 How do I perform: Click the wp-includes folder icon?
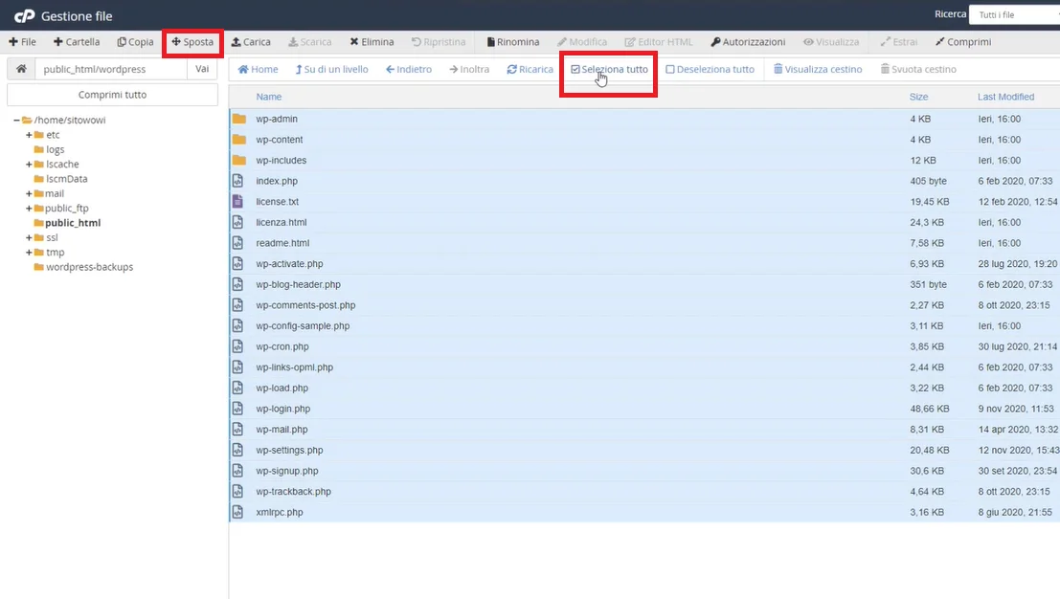tap(238, 160)
